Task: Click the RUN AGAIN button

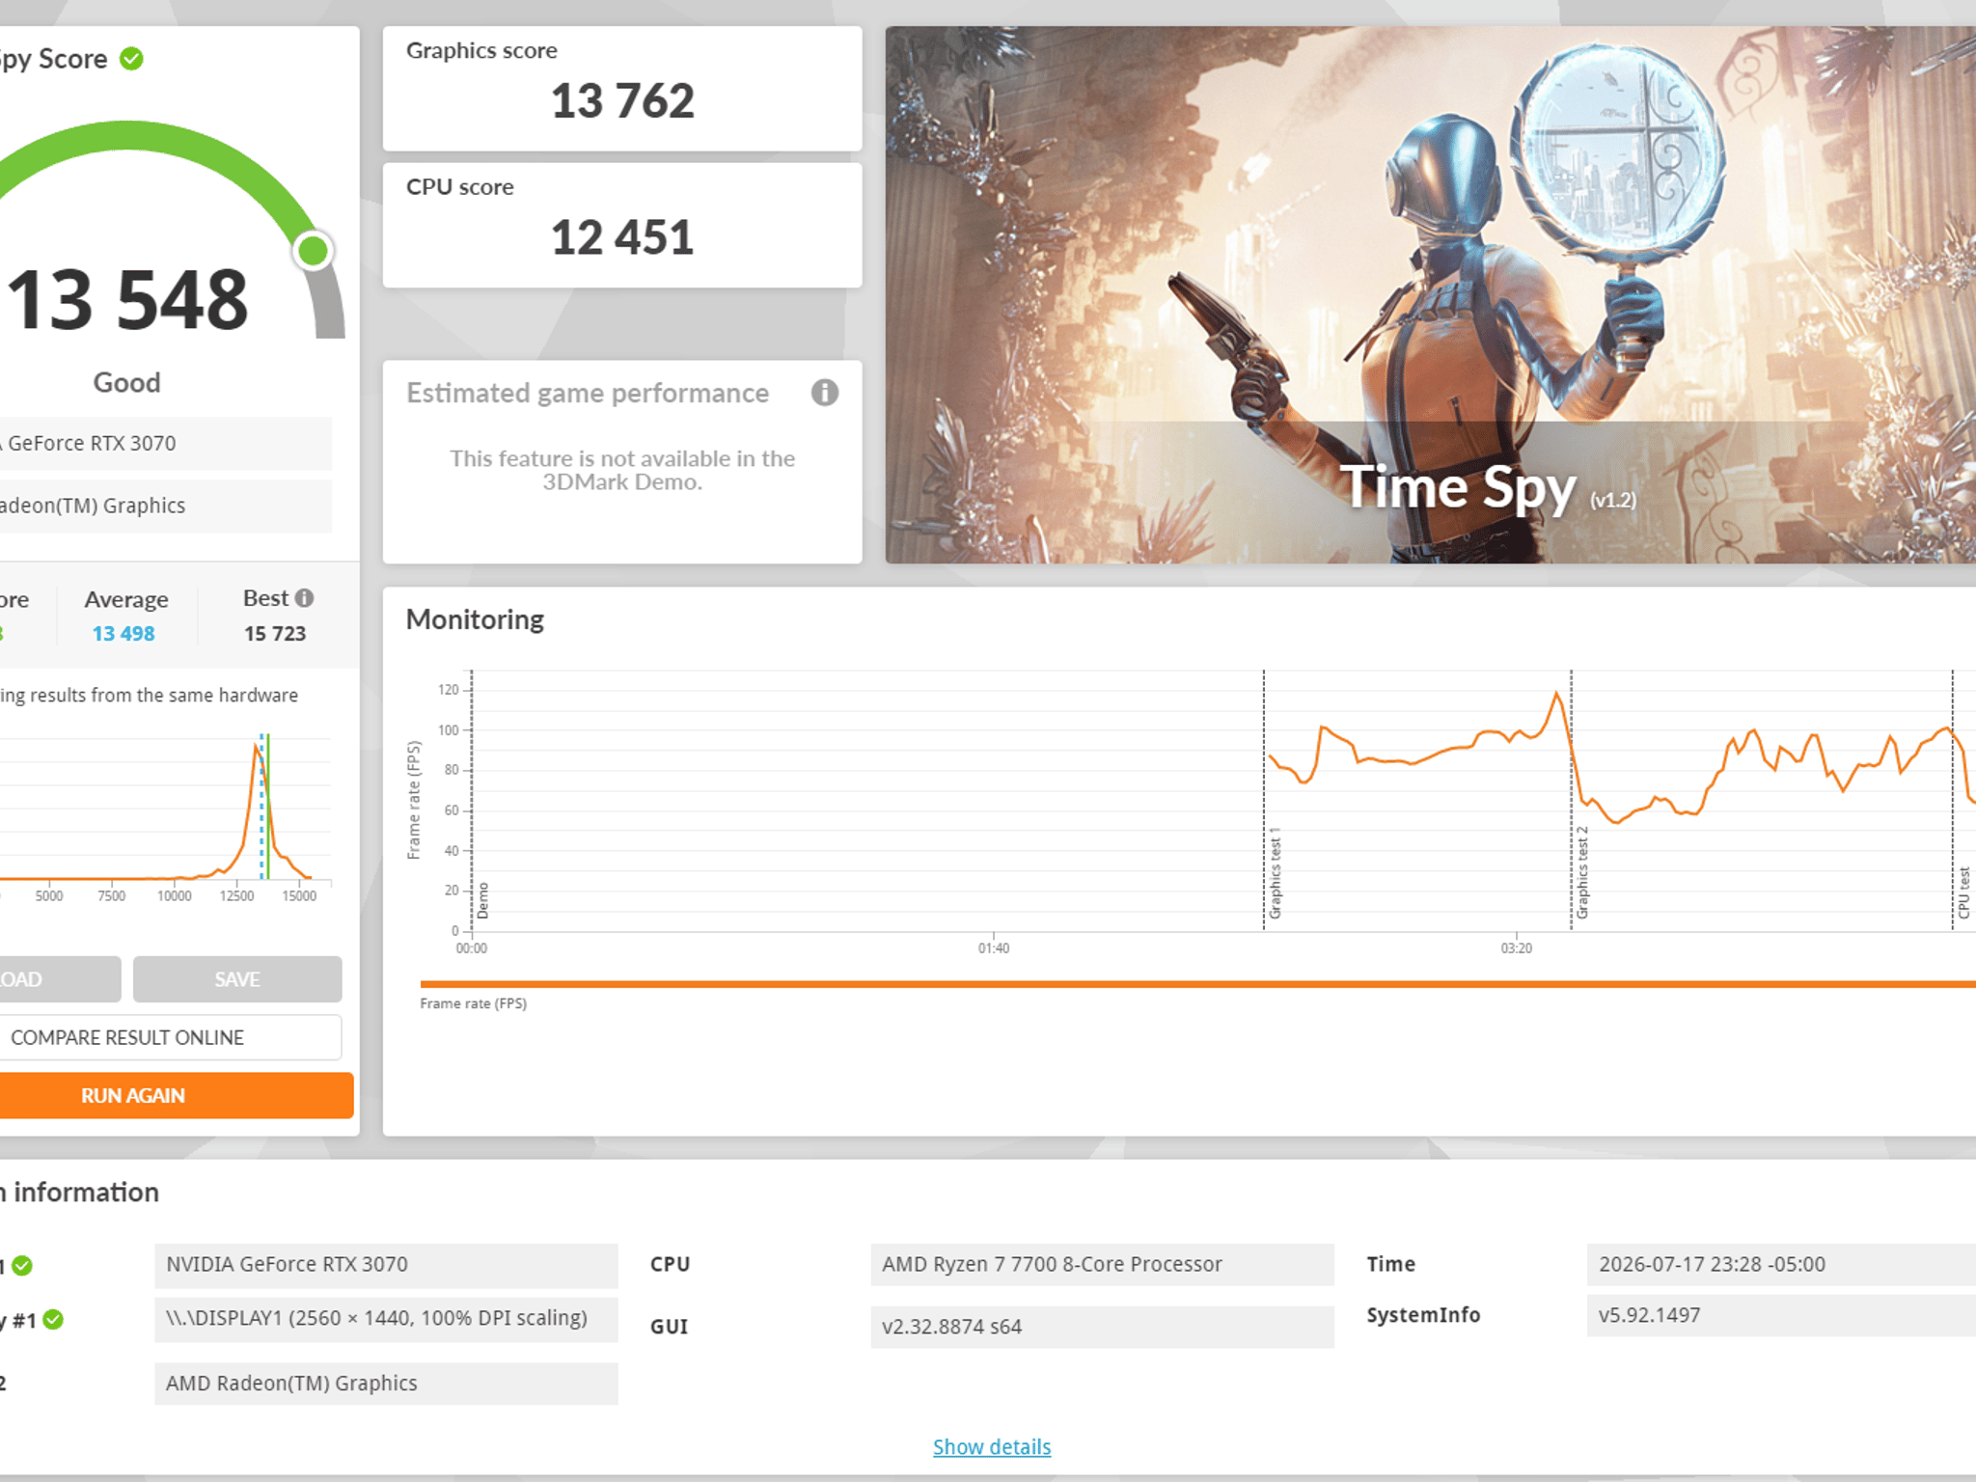Action: tap(176, 1095)
